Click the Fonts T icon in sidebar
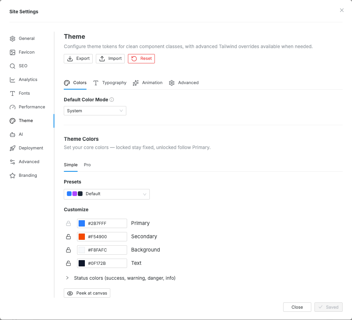Viewport: 352px width, 320px height. (x=13, y=93)
